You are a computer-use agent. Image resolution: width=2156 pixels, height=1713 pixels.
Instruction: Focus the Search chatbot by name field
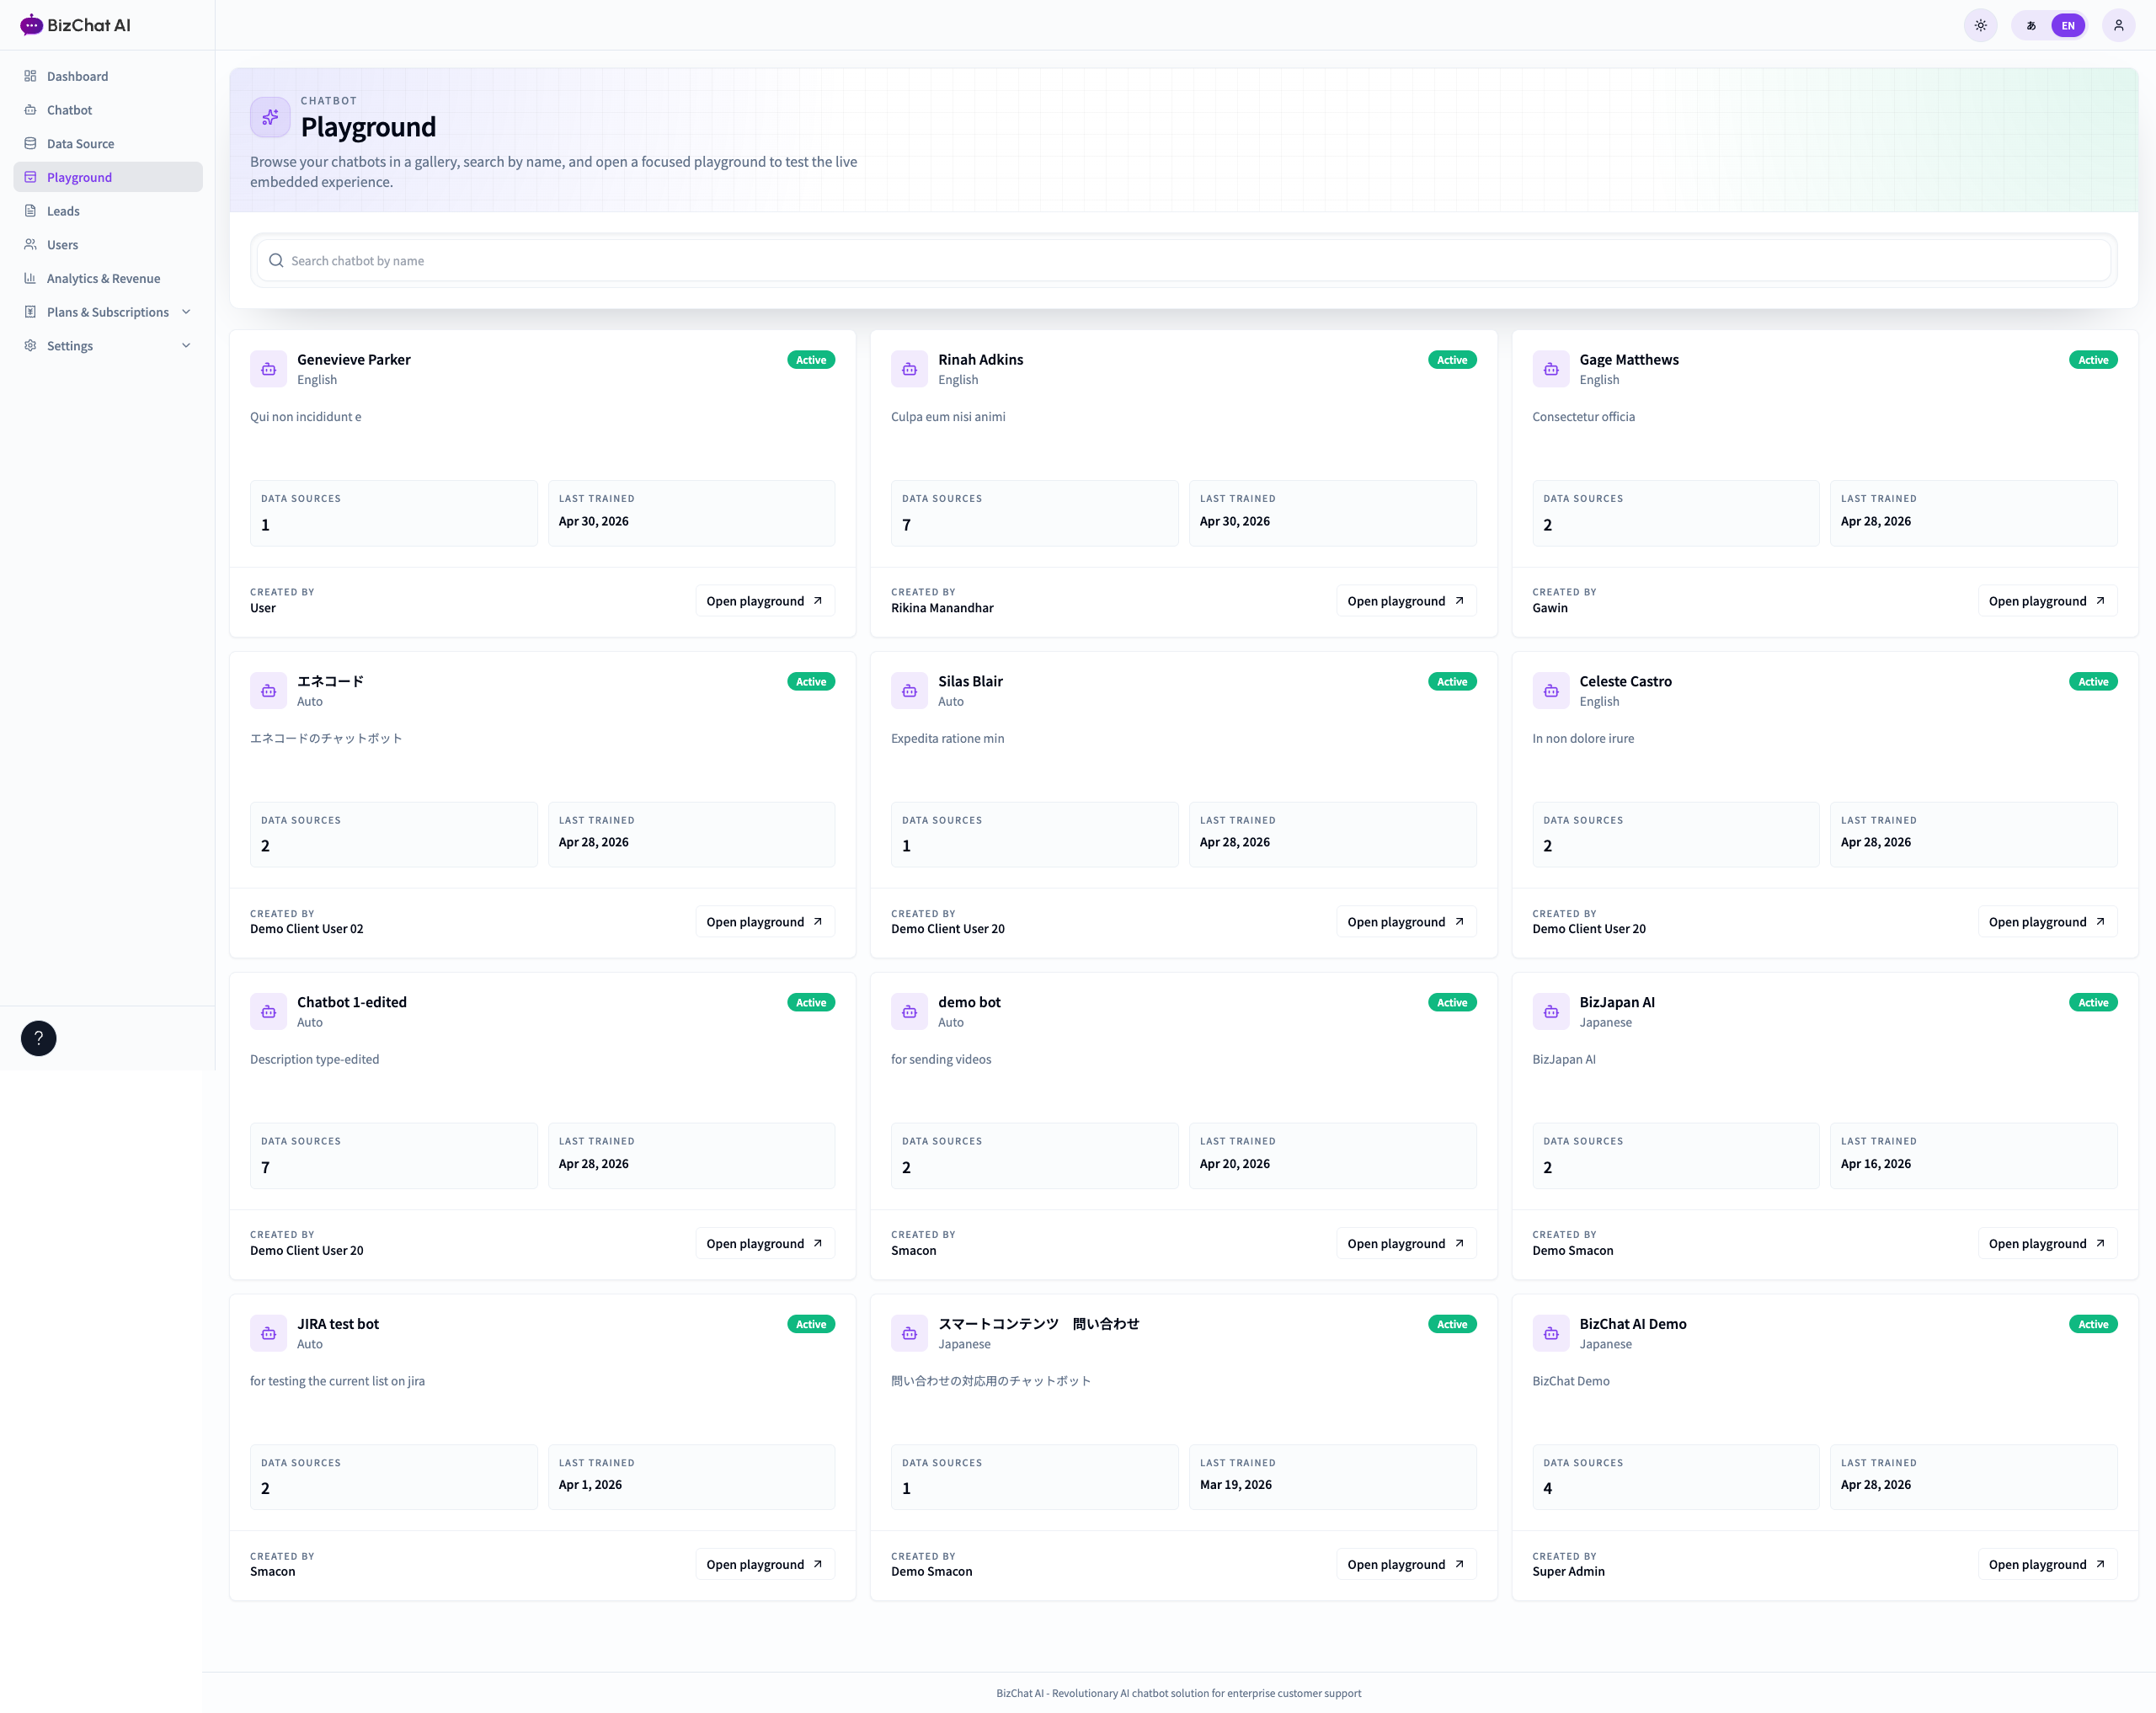click(x=1183, y=260)
